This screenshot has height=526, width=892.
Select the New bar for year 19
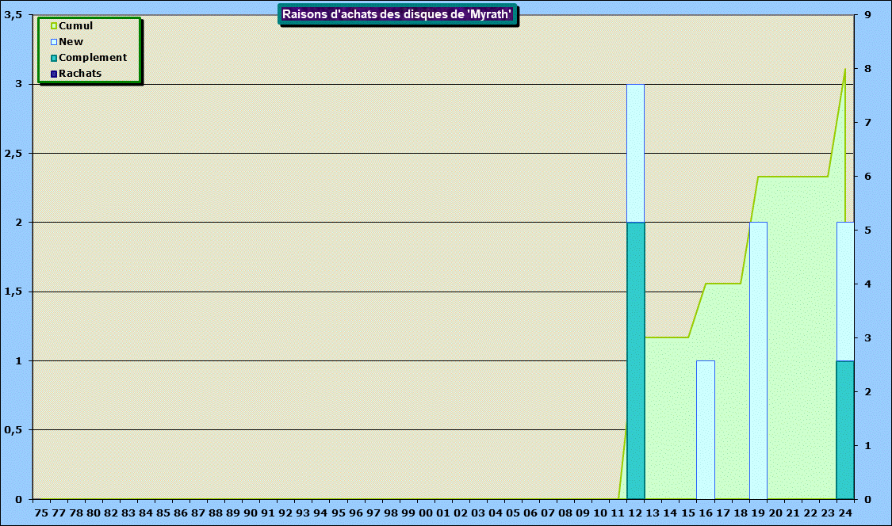[758, 360]
